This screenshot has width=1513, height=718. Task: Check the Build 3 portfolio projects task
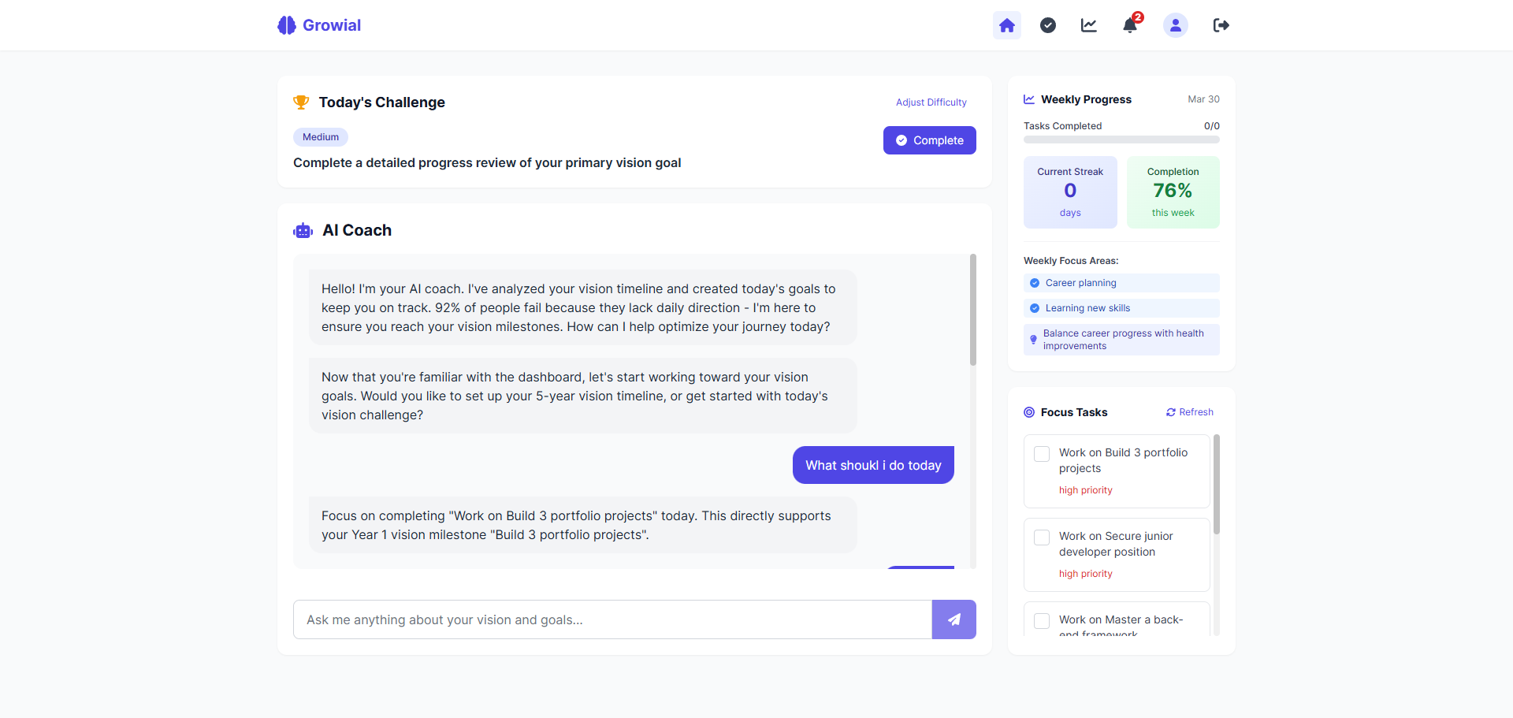pos(1042,454)
